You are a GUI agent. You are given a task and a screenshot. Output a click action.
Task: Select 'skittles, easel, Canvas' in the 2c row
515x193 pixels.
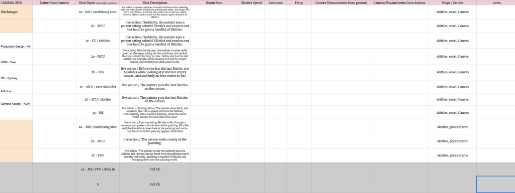coord(452,87)
